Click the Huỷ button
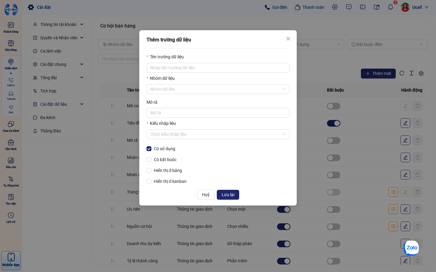Screen dimensions: 436x272 (x=206, y=195)
